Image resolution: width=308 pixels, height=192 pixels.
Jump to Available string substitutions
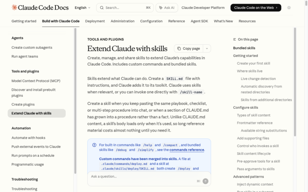point(264,130)
